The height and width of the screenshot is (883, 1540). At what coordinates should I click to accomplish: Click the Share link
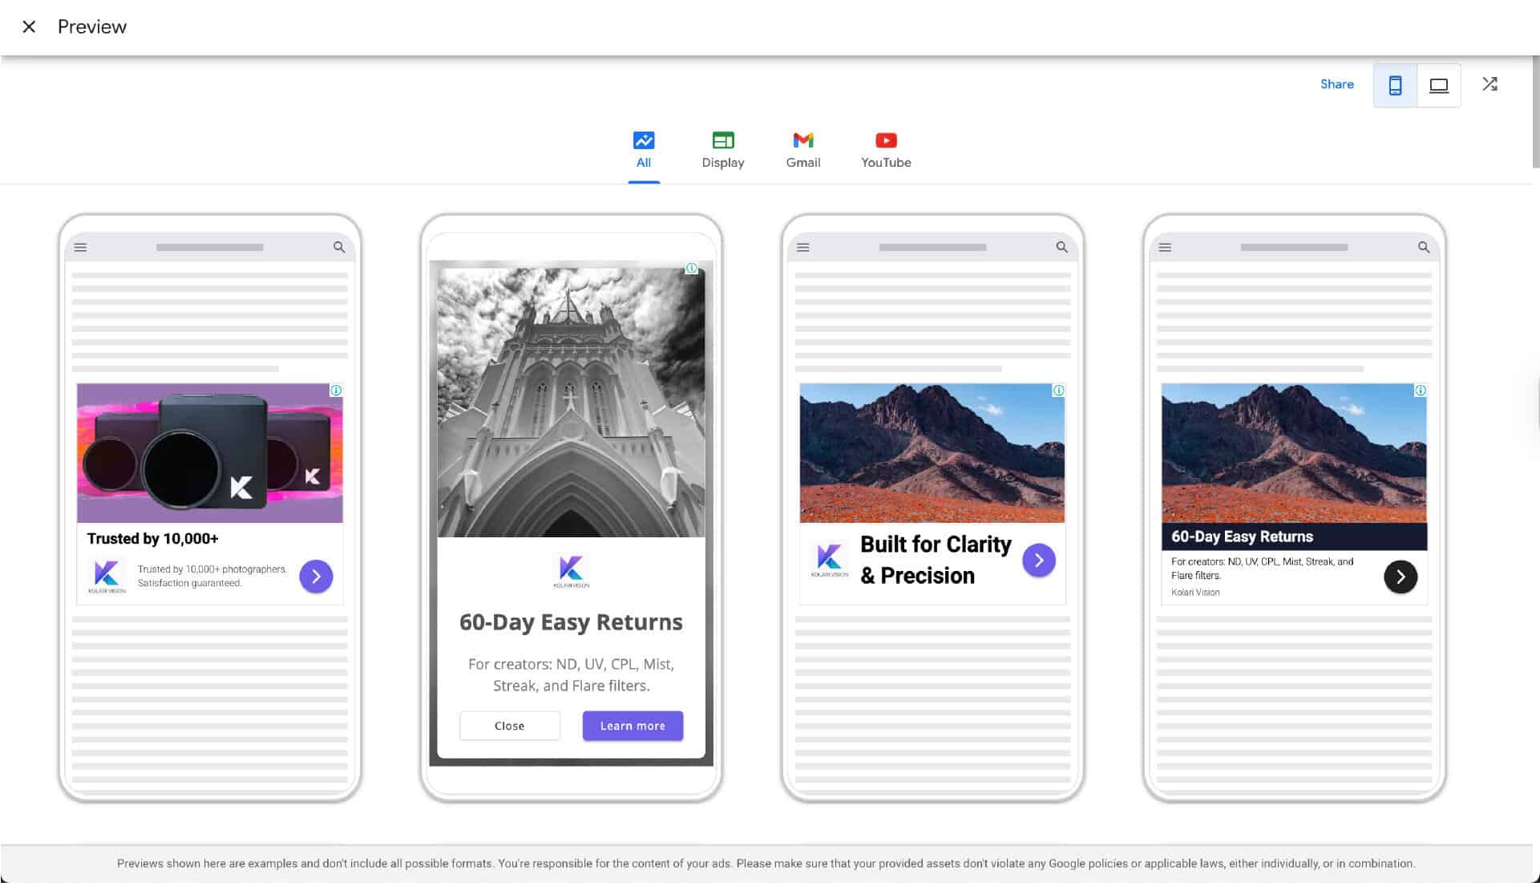point(1336,84)
